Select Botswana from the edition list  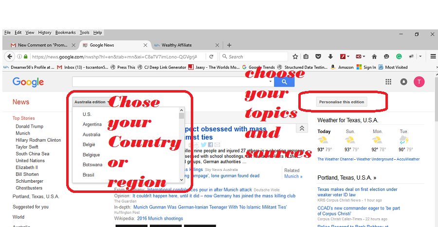(x=92, y=165)
